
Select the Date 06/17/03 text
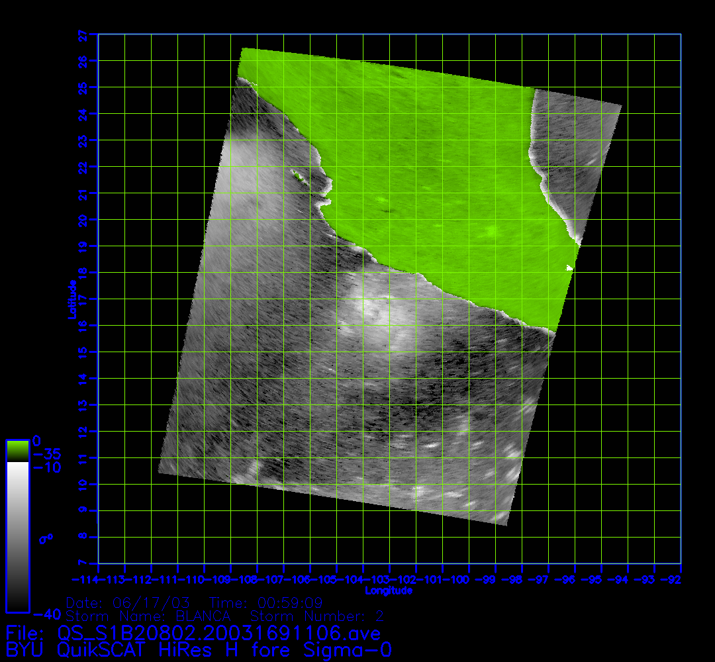pyautogui.click(x=128, y=603)
